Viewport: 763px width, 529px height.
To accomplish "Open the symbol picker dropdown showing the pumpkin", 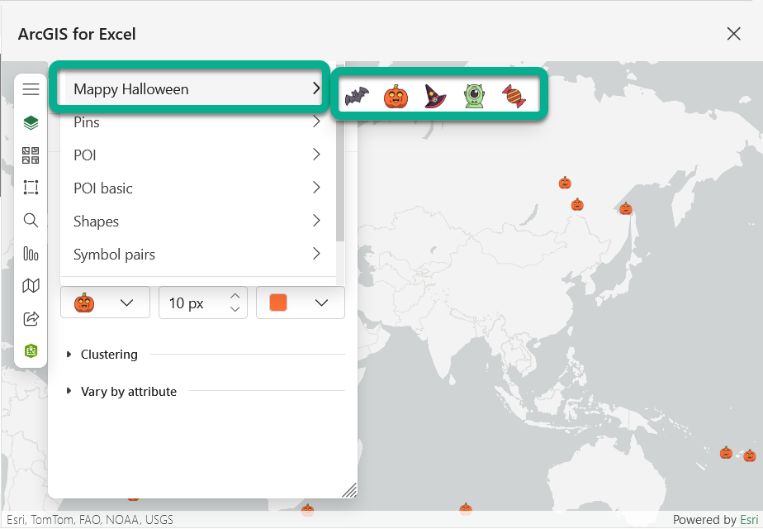I will (105, 303).
